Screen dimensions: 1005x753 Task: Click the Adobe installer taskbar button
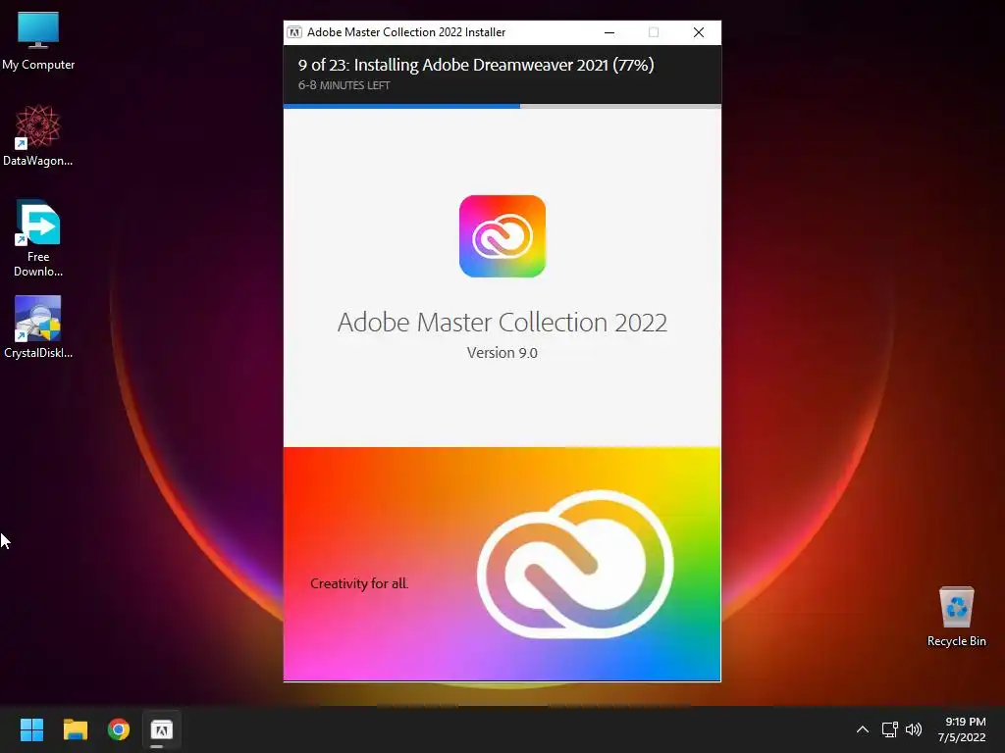162,729
